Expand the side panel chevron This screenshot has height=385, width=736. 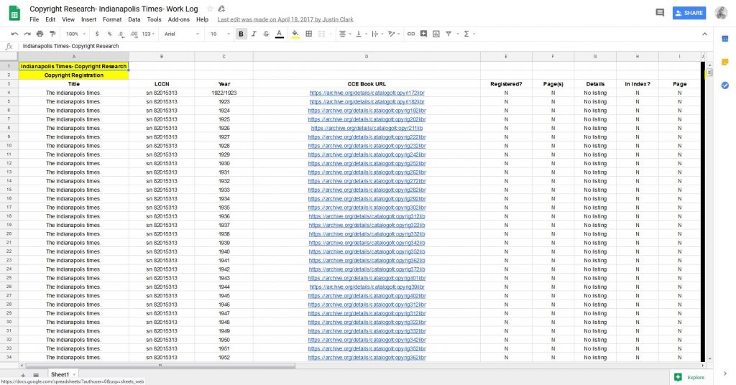pos(725,374)
